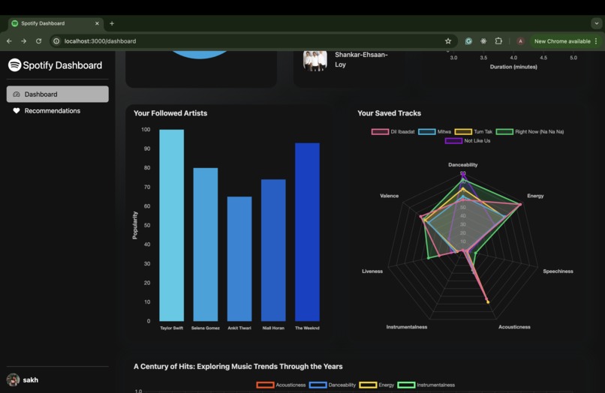Click the Liveness radar axis label
The height and width of the screenshot is (393, 605).
click(372, 271)
